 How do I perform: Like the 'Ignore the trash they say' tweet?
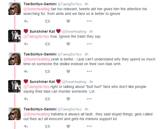tap(68, 44)
